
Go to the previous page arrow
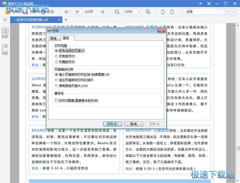tap(67, 12)
